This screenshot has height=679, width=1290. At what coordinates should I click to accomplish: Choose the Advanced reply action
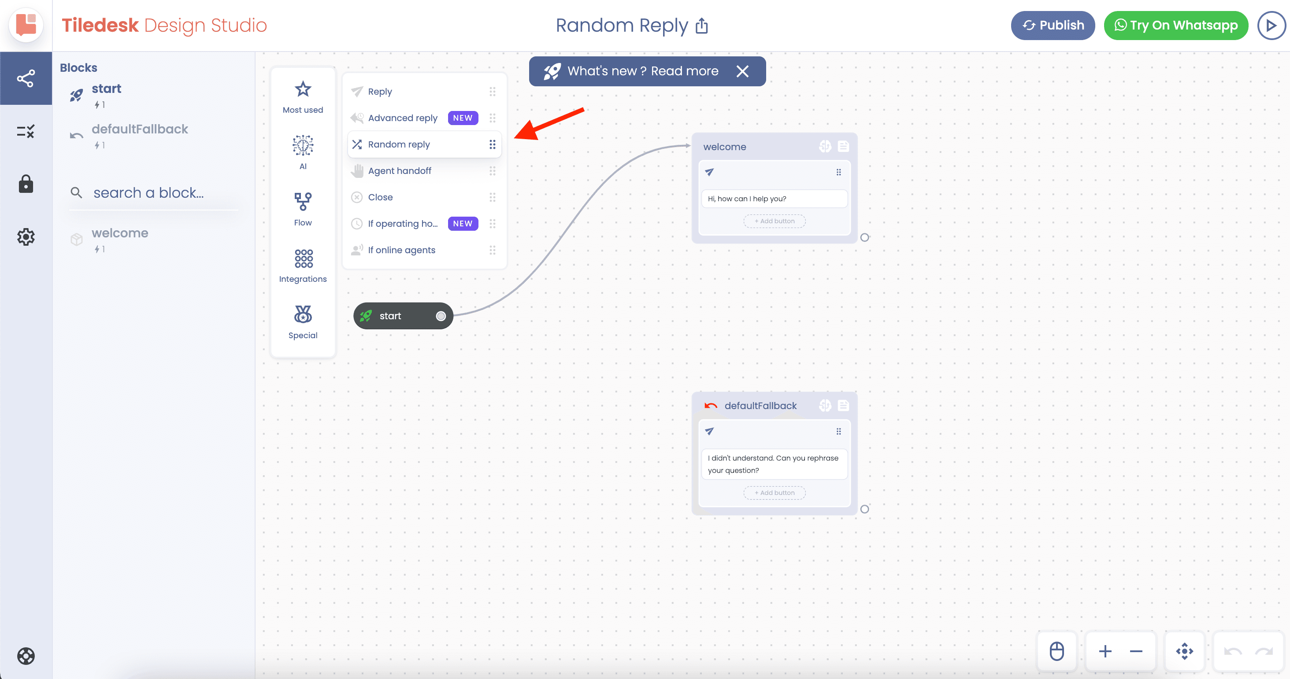424,118
